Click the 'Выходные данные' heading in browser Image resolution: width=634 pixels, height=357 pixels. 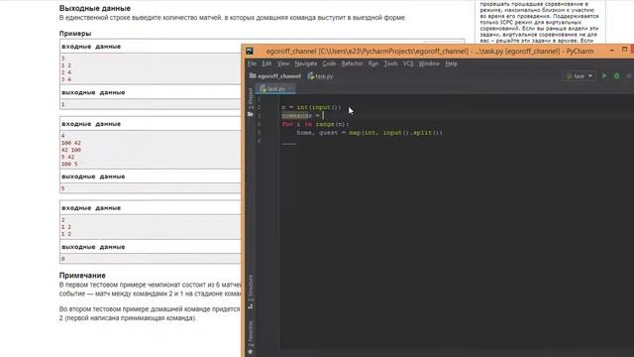pos(95,8)
